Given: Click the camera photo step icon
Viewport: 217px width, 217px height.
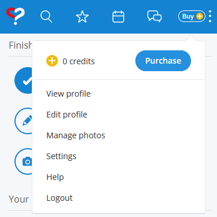Looking at the screenshot, I should click(24, 161).
